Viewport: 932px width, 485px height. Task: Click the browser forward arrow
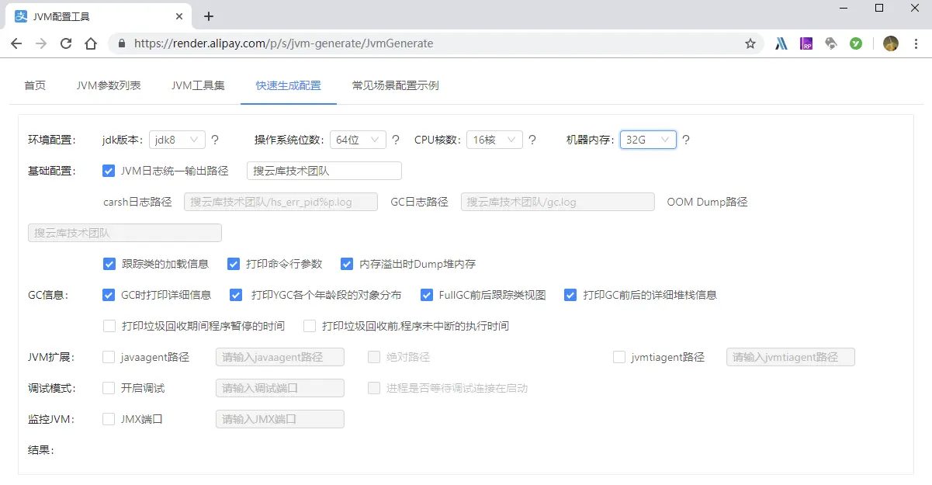(x=41, y=44)
